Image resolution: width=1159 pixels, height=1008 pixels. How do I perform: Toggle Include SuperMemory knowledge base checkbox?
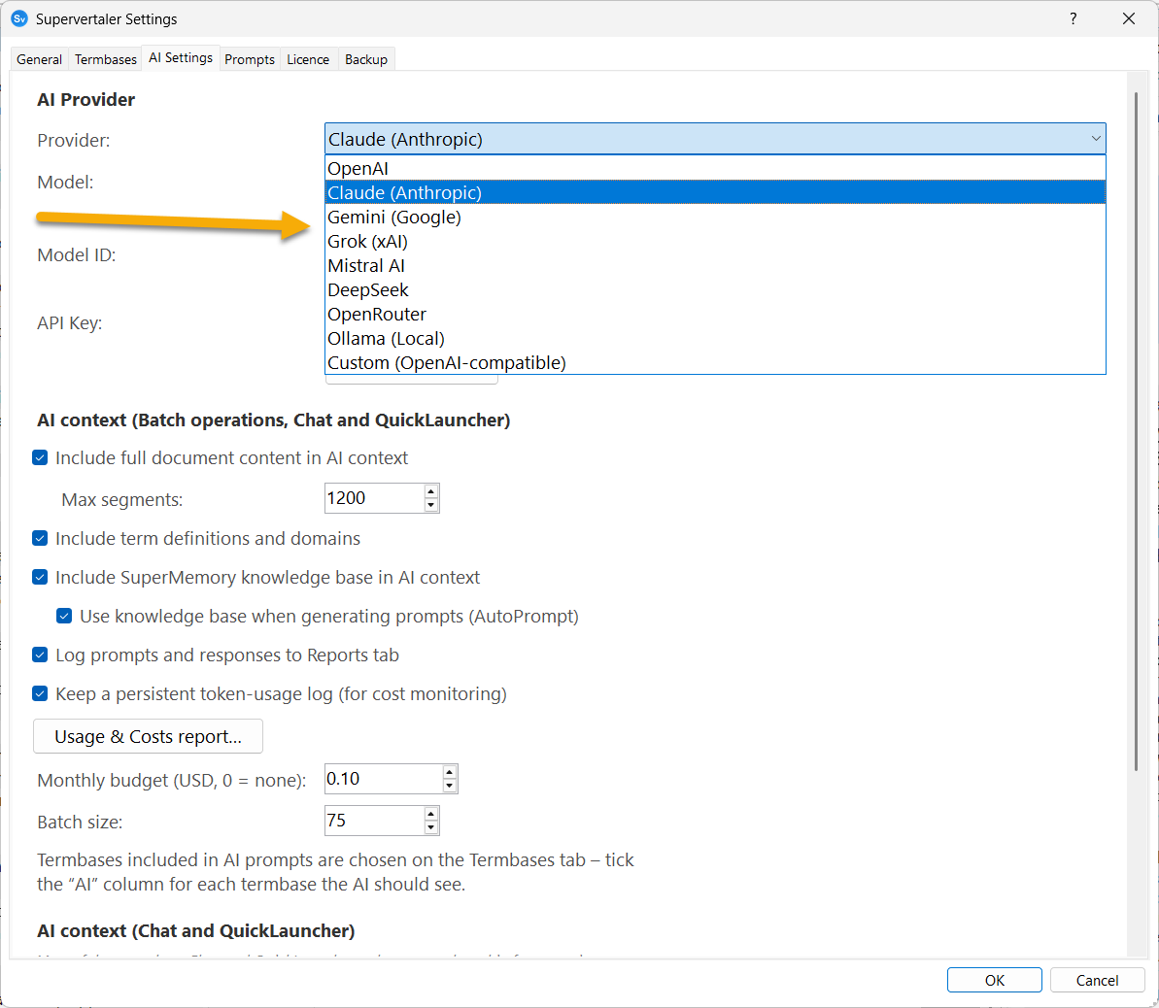click(40, 577)
